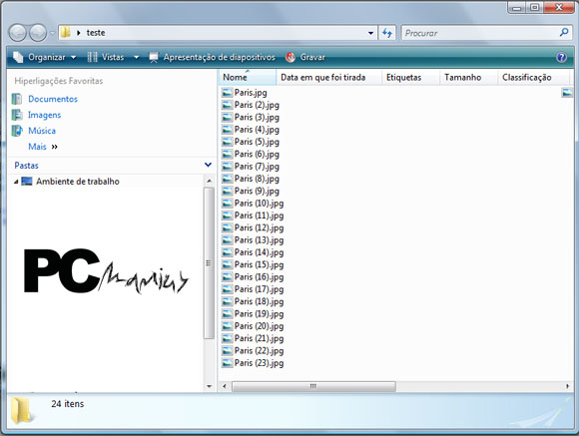Click the Forward navigation arrow button
Screen dimensions: 579x436
38,33
